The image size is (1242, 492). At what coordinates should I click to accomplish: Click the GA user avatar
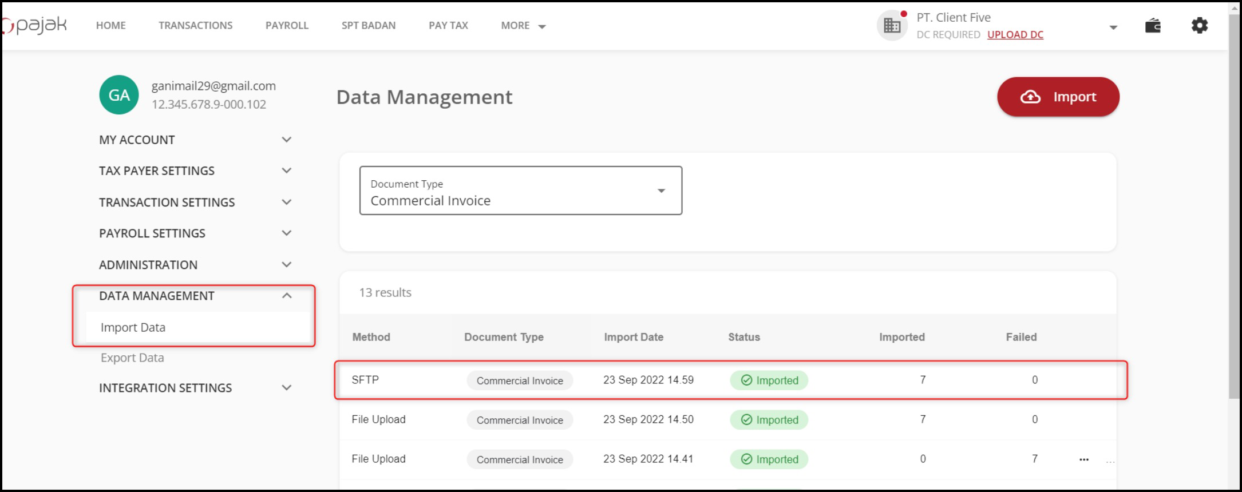[119, 95]
